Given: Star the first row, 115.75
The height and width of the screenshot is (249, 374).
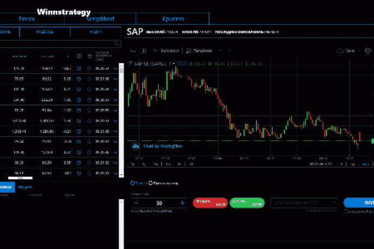Looking at the screenshot, I should [x=89, y=68].
